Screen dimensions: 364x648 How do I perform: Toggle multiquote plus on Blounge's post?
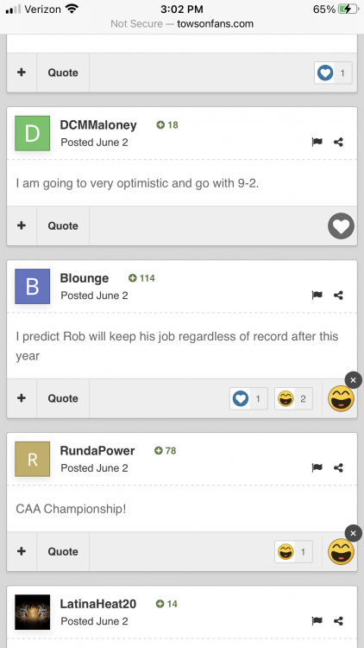(x=22, y=398)
